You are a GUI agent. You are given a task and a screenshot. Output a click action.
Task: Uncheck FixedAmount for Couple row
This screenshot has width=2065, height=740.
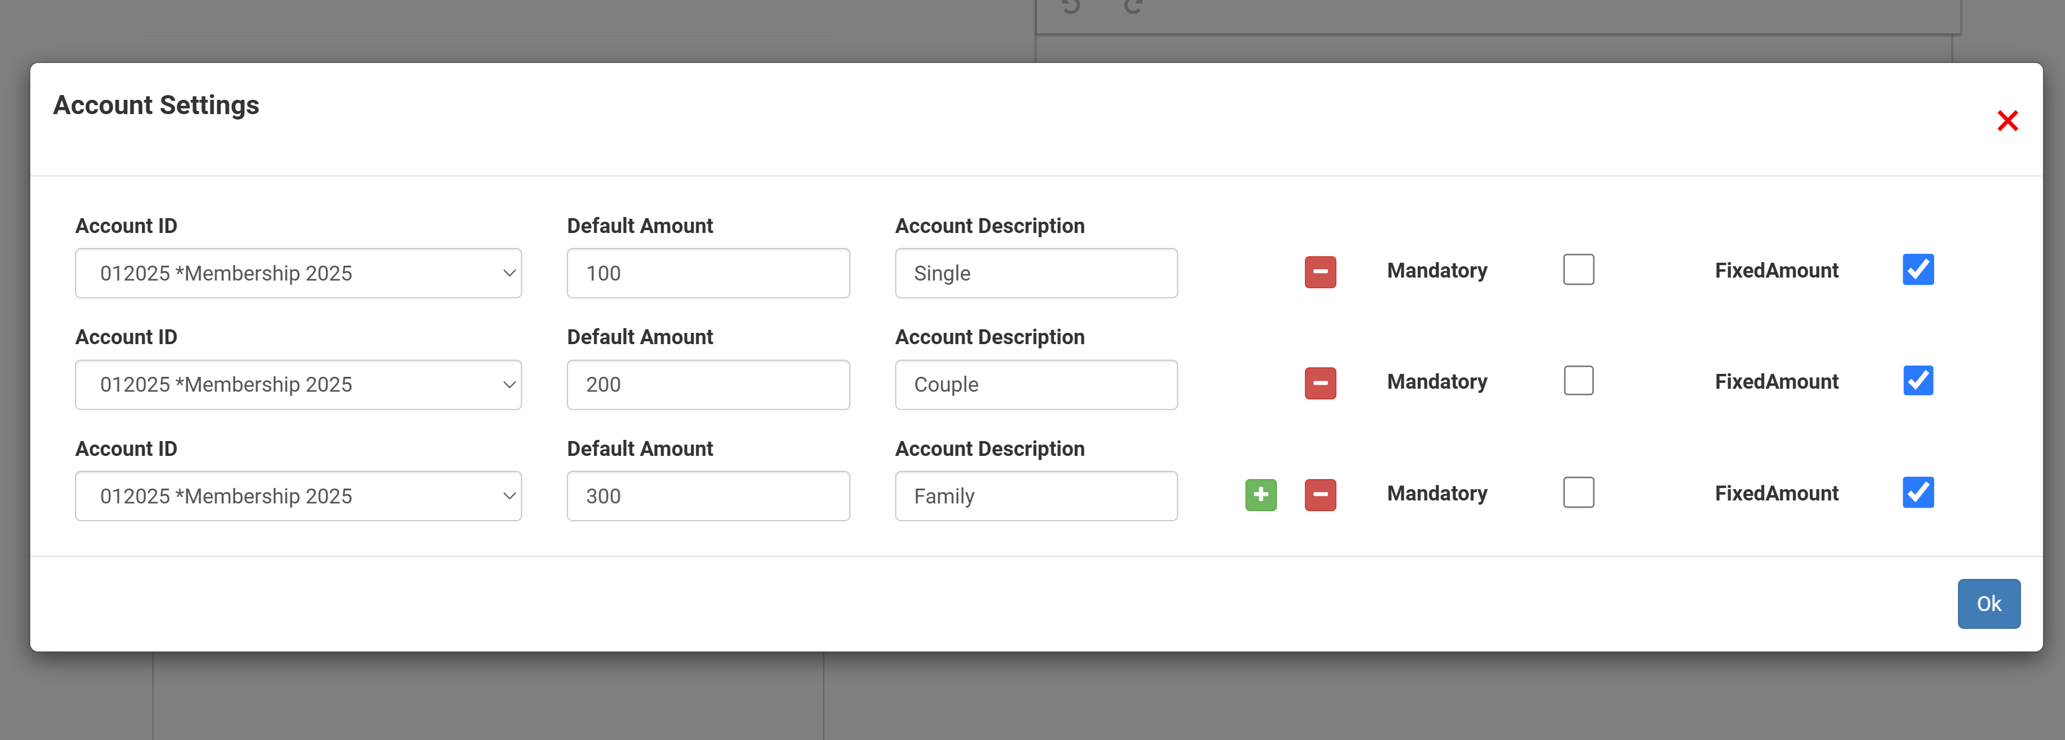[x=1917, y=381]
